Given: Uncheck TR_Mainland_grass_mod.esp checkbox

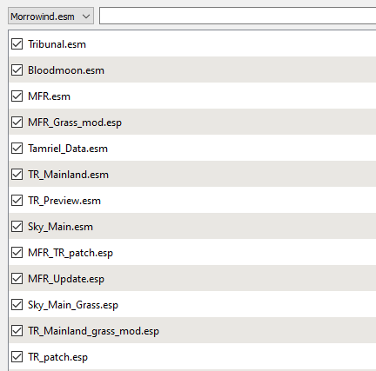Looking at the screenshot, I should (x=17, y=331).
